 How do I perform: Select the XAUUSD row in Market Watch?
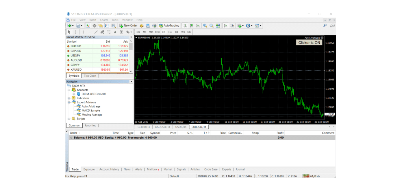[x=97, y=70]
